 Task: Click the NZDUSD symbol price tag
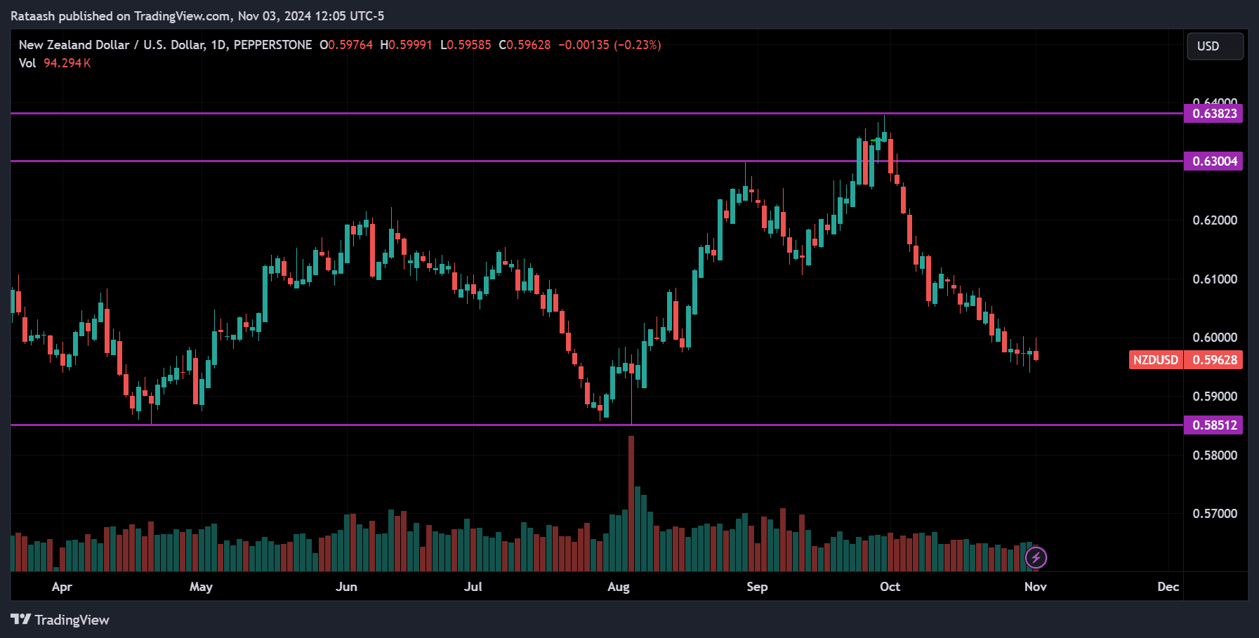coord(1156,360)
